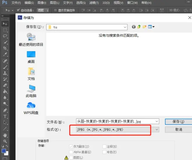Toggle the 注释 checkbox
The image size is (192, 160).
tap(104, 146)
